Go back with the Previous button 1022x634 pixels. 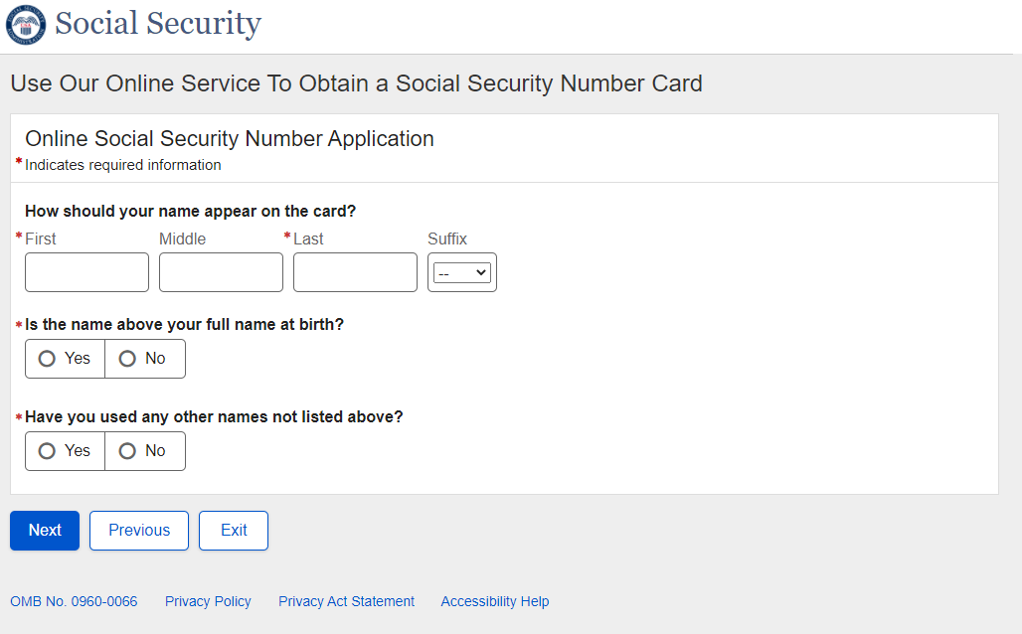(x=139, y=531)
